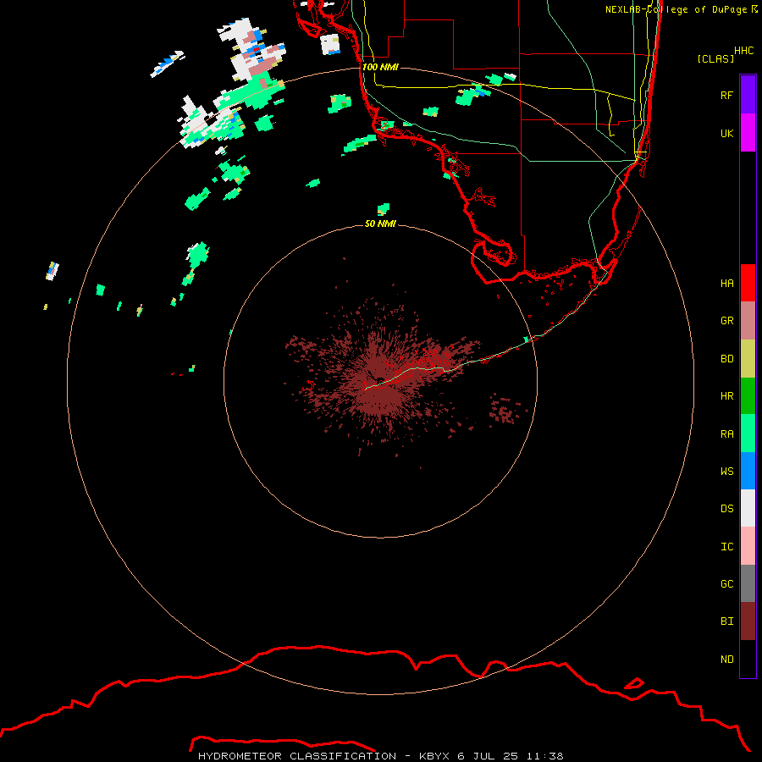
Task: Click the ND black legend swatch
Action: point(748,659)
